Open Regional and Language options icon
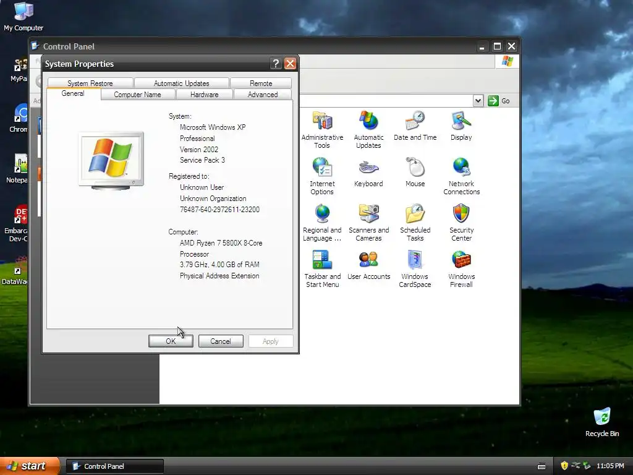Viewport: 633px width, 475px height. [321, 223]
